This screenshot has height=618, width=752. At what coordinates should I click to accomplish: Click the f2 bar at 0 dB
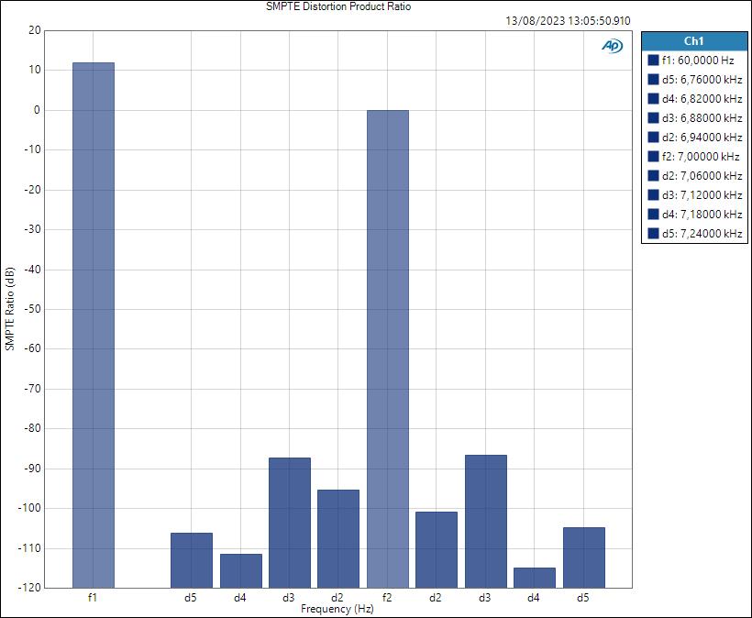click(x=388, y=349)
